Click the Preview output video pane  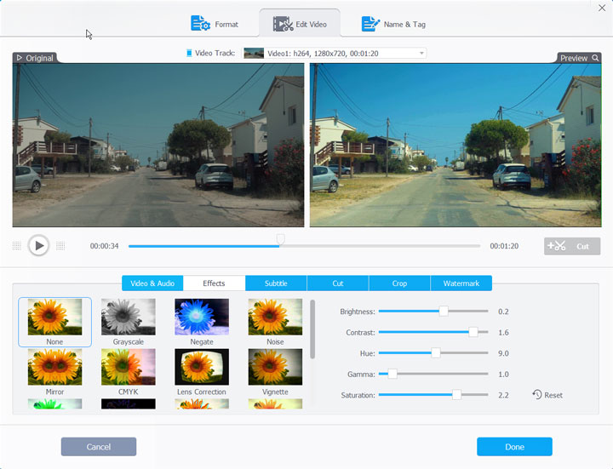[455, 145]
